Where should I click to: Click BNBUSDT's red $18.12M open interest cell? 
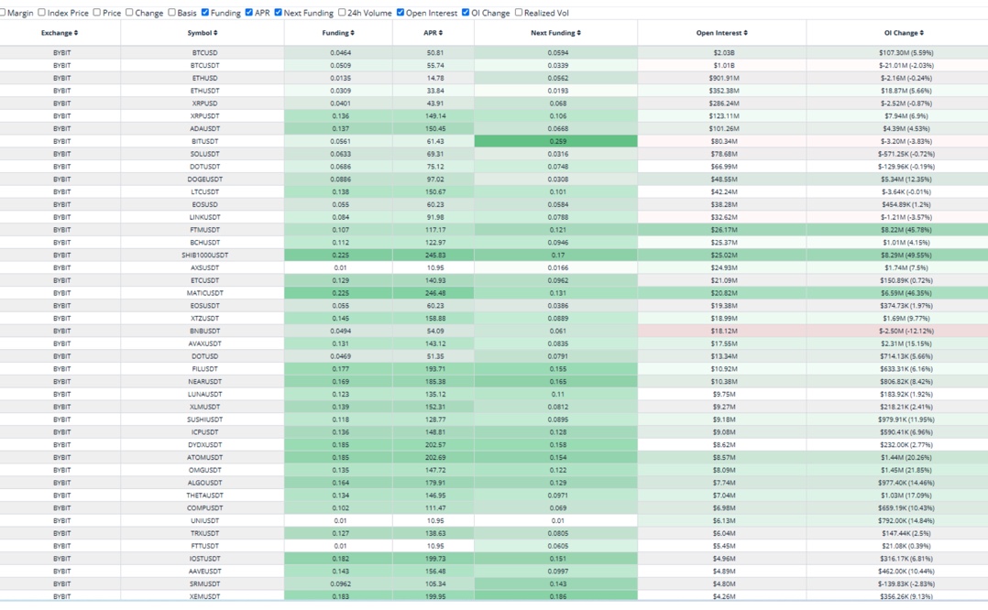[723, 331]
